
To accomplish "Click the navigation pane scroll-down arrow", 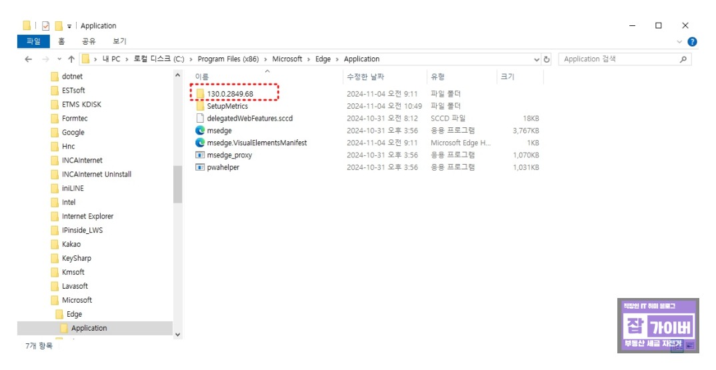I will click(x=177, y=335).
